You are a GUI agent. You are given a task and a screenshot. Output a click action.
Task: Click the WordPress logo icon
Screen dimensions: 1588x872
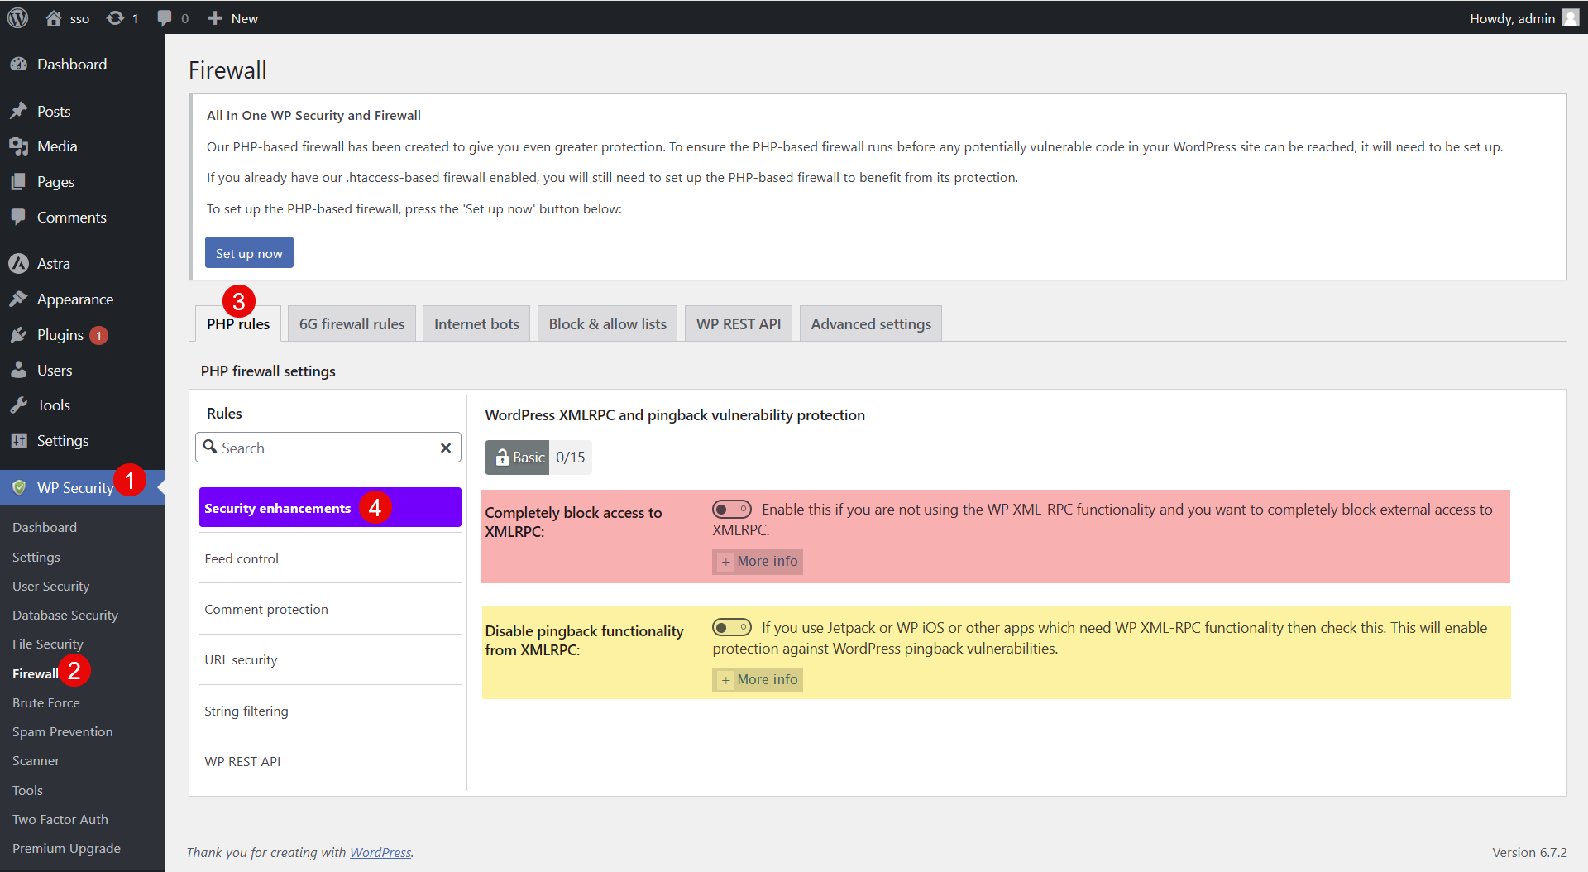[17, 17]
